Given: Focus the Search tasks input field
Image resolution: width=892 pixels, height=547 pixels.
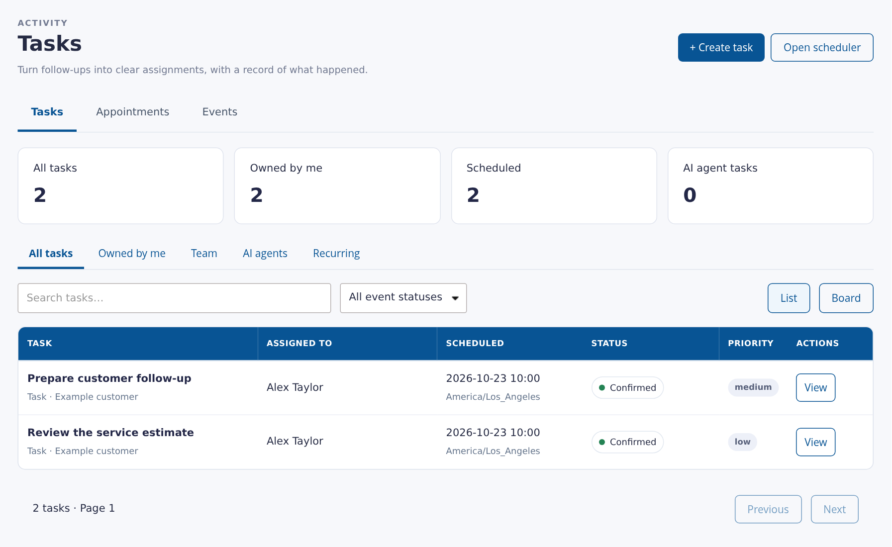Looking at the screenshot, I should (174, 298).
